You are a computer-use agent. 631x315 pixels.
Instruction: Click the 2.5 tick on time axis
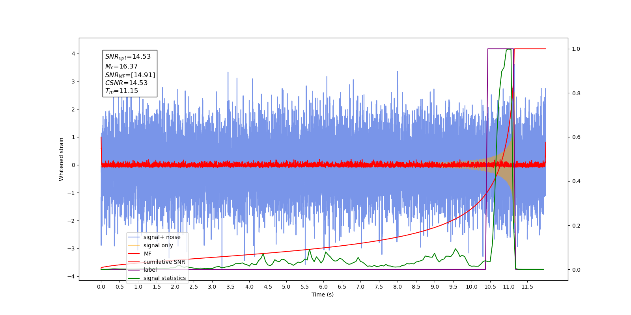[194, 287]
